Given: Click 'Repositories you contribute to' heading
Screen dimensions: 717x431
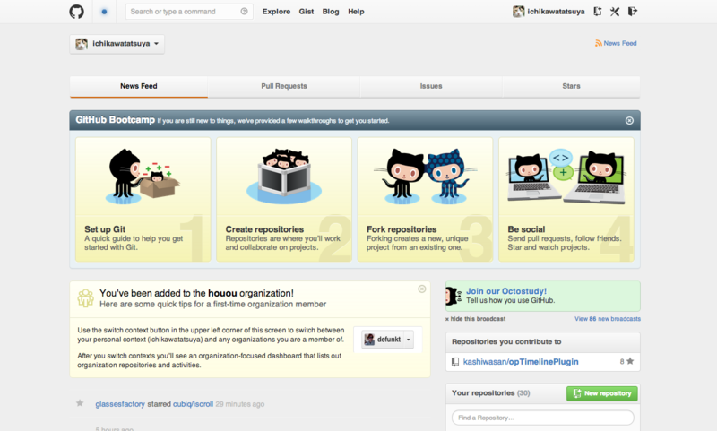Looking at the screenshot, I should 506,342.
